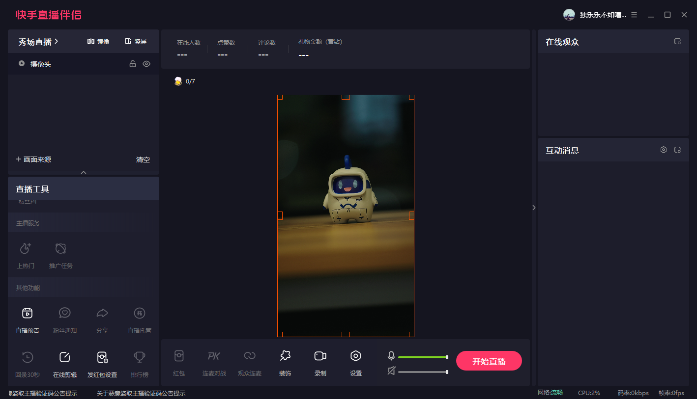The image size is (697, 399).
Task: Click the 开始直播 start button
Action: coord(489,361)
